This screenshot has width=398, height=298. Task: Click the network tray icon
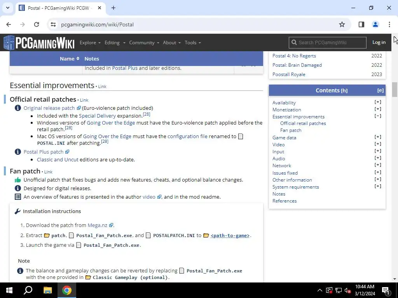[339, 290]
